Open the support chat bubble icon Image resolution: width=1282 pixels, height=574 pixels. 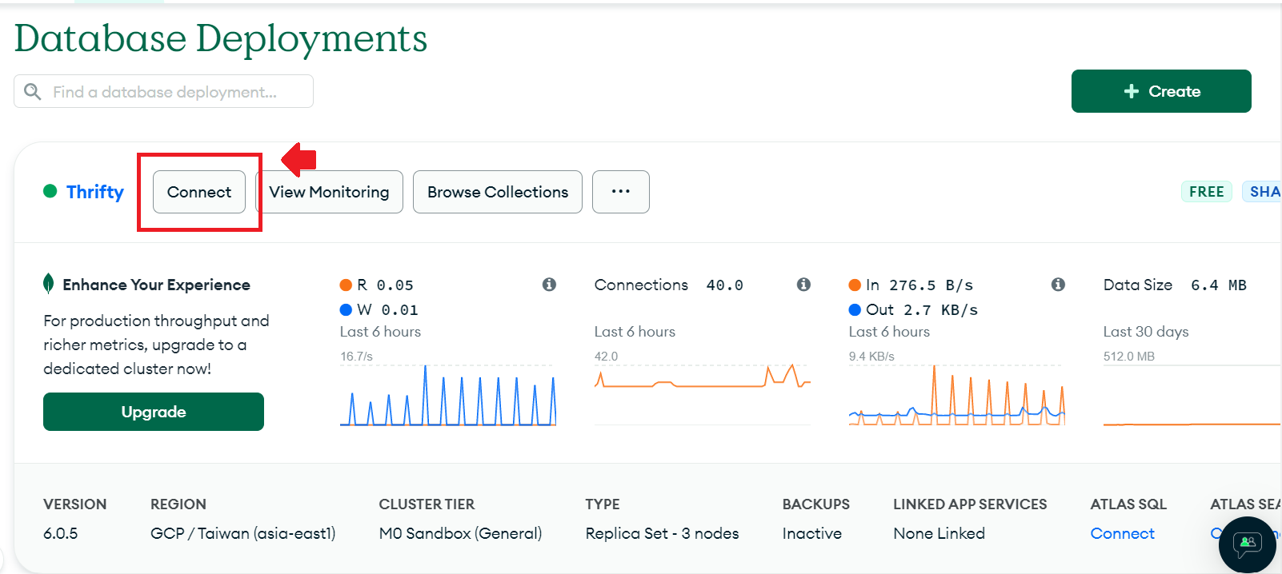coord(1247,544)
